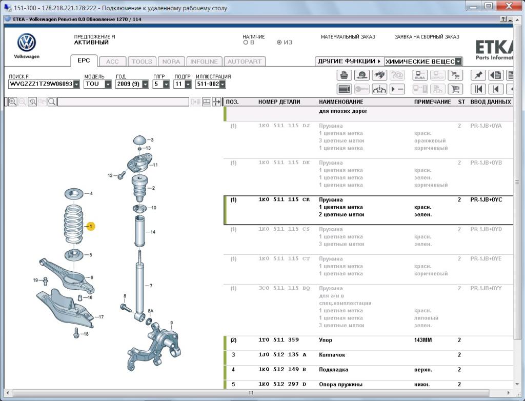Click callout 7 on shock absorber diagram
Viewport: 525px width, 401px height.
(151, 286)
